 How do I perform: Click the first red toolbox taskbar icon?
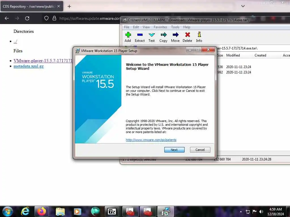pos(130,211)
